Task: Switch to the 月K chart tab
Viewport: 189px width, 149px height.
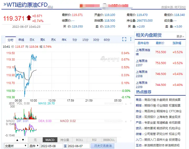Action: [x=53, y=40]
